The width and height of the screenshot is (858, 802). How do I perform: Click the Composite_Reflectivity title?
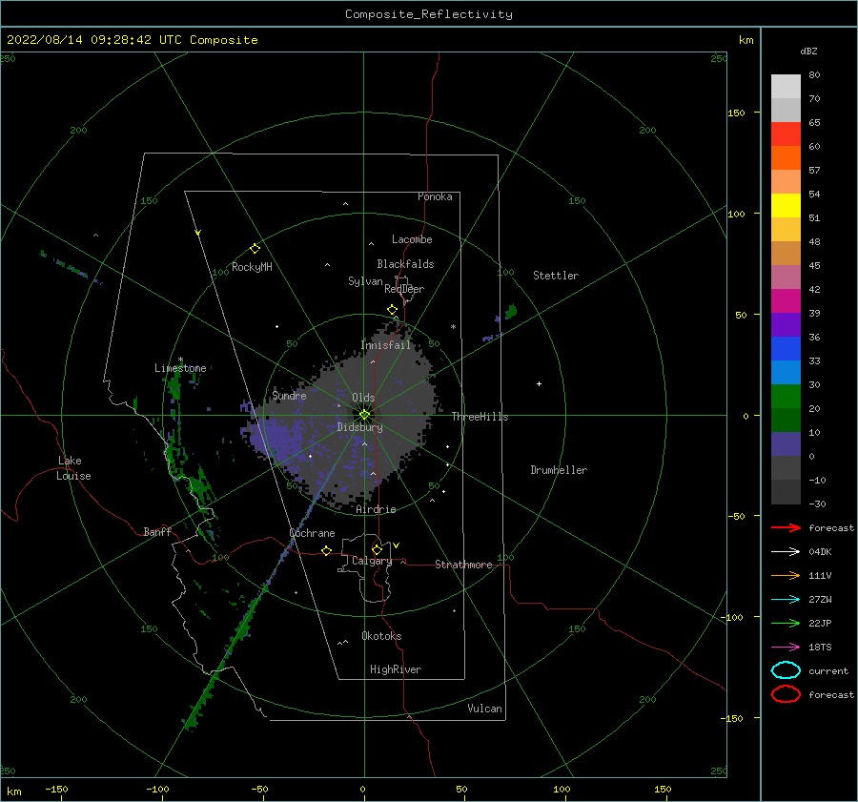click(429, 14)
